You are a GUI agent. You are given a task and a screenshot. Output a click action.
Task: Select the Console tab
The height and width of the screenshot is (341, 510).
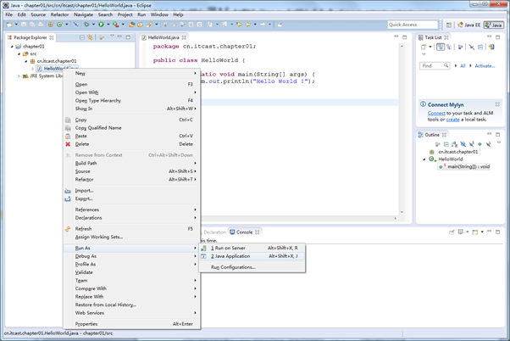[x=245, y=232]
